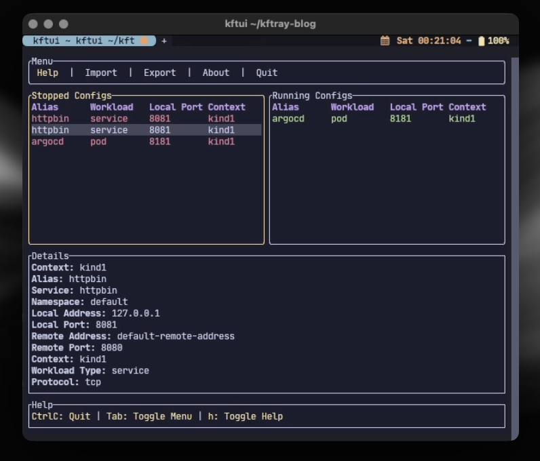
Task: Select argocd row in Running Configs
Action: point(387,119)
